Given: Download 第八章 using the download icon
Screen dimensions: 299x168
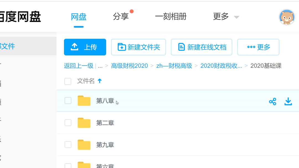Looking at the screenshot, I should click(288, 102).
